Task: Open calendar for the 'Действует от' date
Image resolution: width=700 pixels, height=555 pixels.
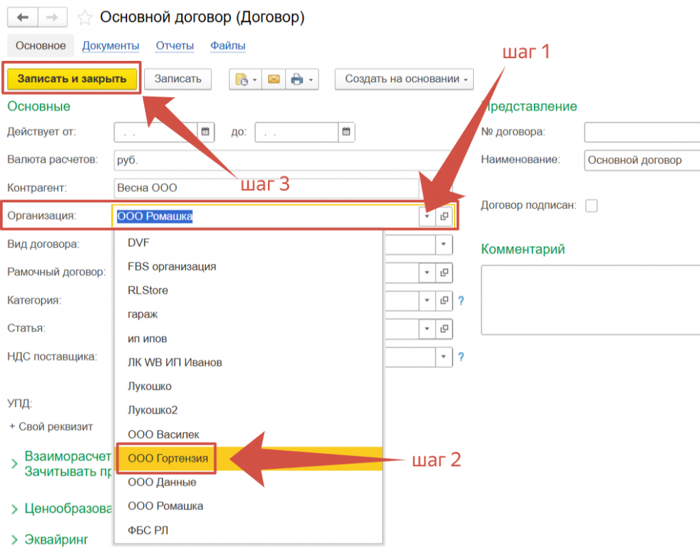Action: coord(206,132)
